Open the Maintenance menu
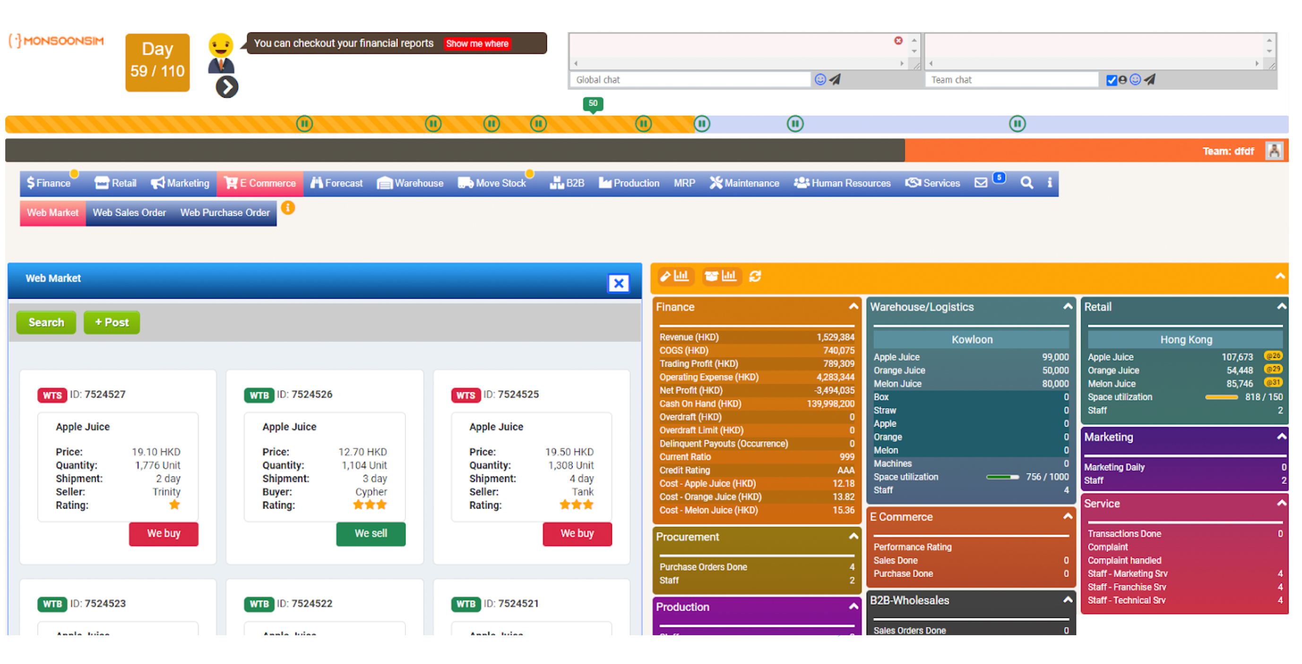The width and height of the screenshot is (1302, 664). (x=744, y=183)
